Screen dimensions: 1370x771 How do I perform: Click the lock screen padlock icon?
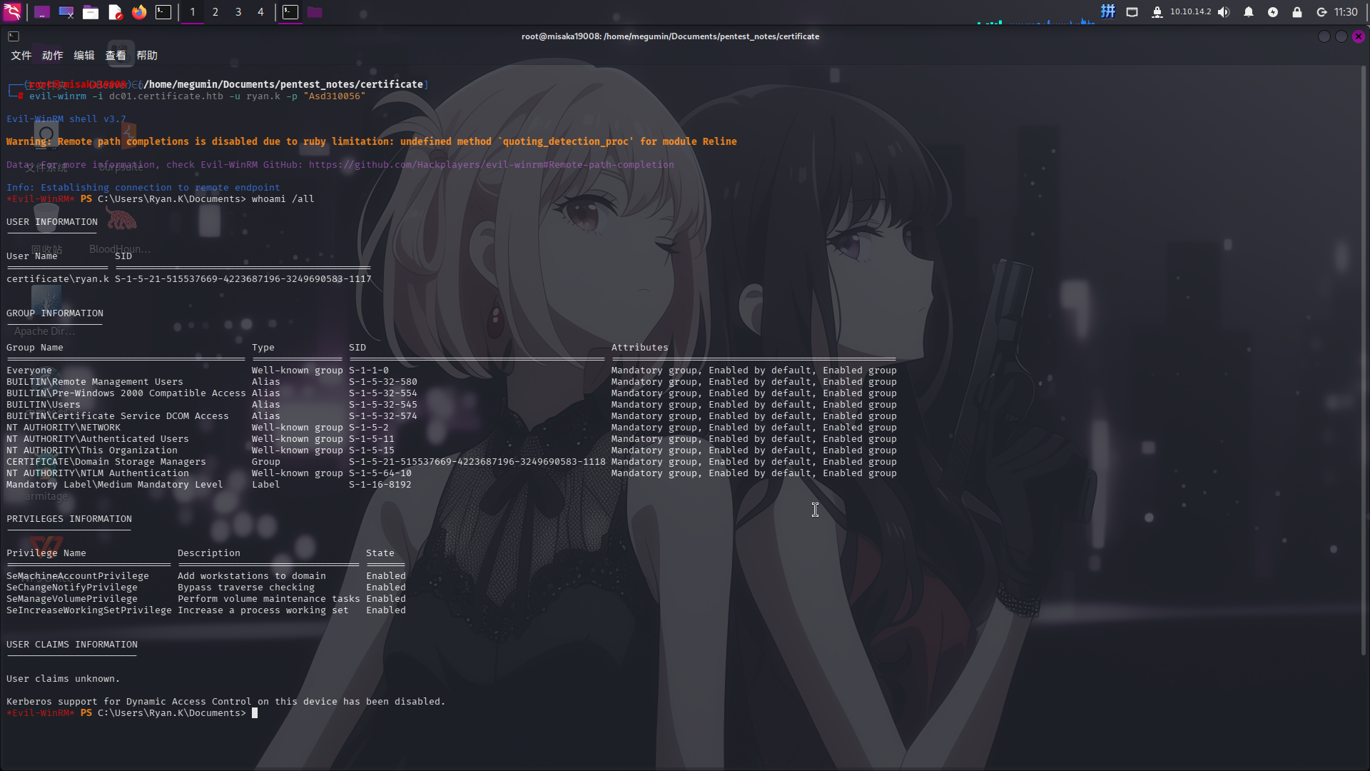(x=1297, y=11)
